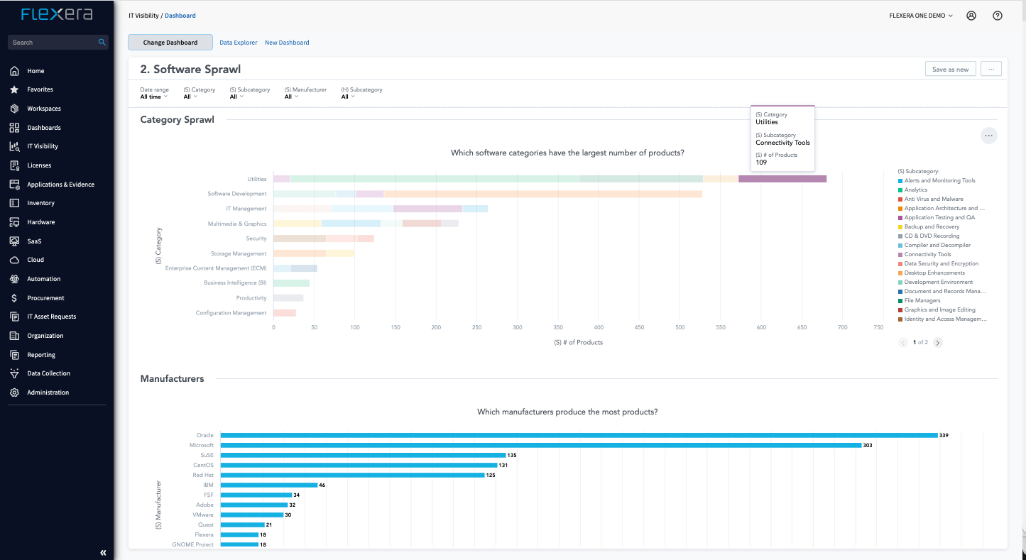The height and width of the screenshot is (560, 1026).
Task: Click the Data Collection funnel icon
Action: [14, 373]
